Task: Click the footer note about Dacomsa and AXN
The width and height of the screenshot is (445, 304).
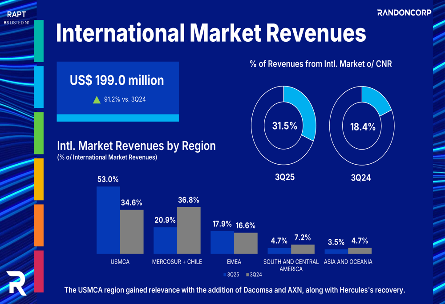Action: (235, 290)
